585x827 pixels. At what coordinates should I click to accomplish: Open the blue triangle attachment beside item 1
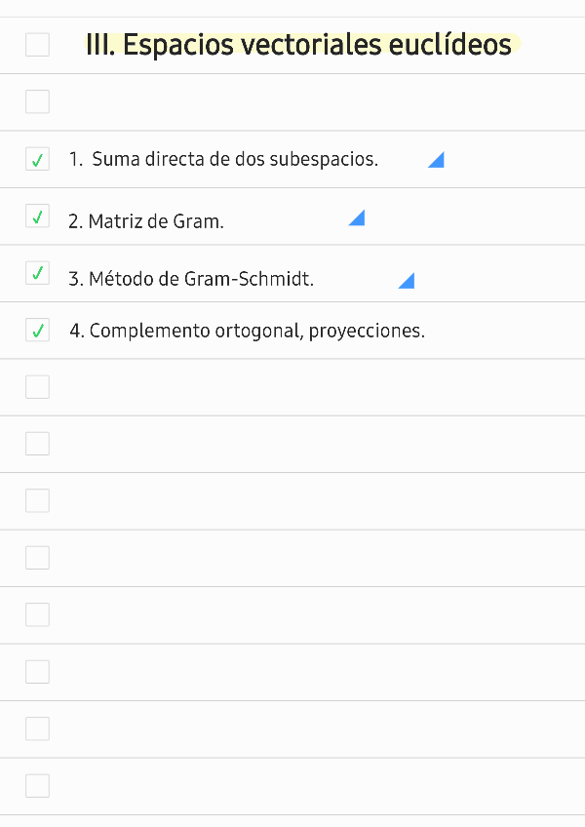pos(436,159)
